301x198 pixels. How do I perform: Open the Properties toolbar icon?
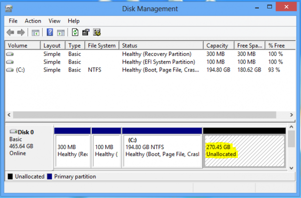tap(86, 32)
